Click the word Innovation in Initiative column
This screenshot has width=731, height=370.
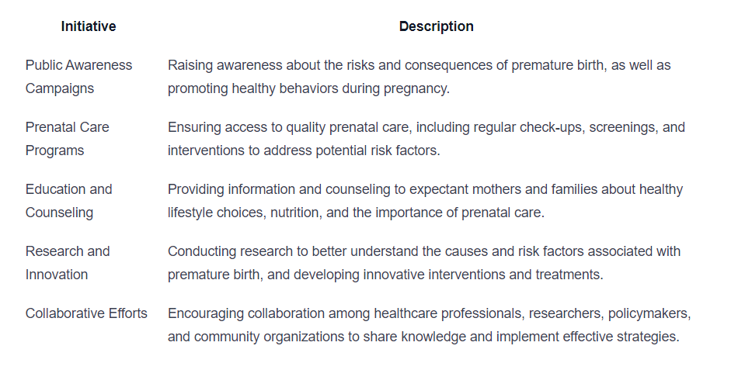(57, 274)
